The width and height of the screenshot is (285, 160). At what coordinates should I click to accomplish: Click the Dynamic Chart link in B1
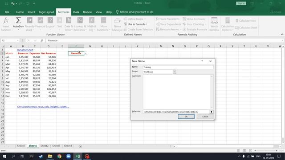click(x=25, y=50)
